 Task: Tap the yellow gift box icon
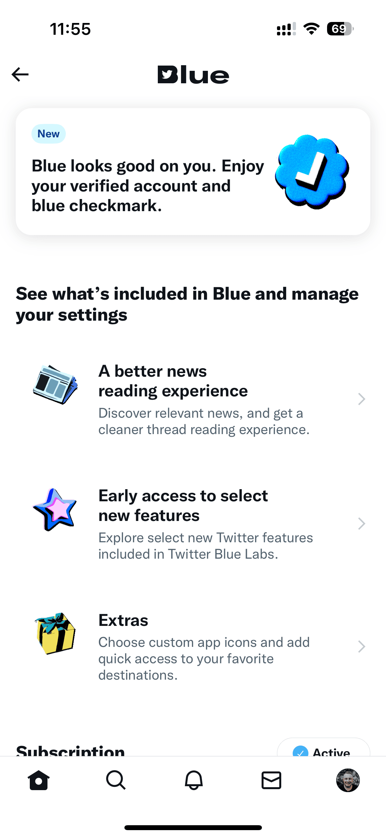(55, 633)
